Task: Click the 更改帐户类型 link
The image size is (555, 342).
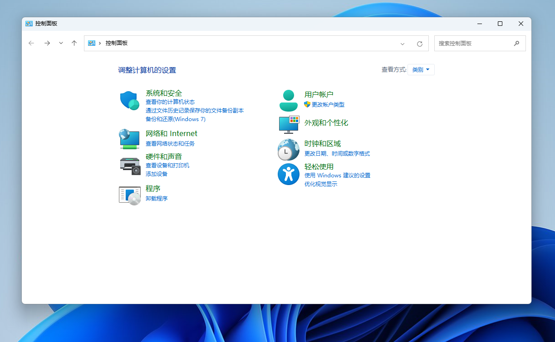Action: pyautogui.click(x=328, y=105)
